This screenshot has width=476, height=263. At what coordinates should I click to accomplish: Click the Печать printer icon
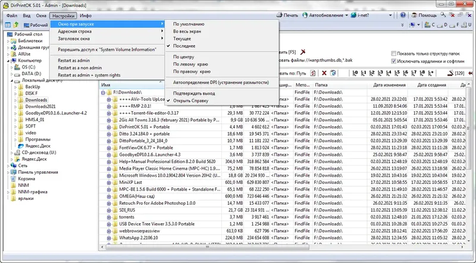(279, 15)
